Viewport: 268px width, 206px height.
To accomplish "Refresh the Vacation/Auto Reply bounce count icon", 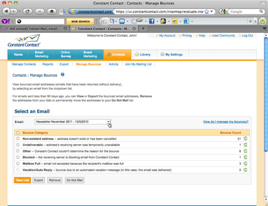I will (x=245, y=170).
